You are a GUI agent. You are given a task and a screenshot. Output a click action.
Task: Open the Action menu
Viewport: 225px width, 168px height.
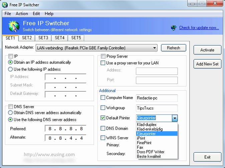click(22, 14)
